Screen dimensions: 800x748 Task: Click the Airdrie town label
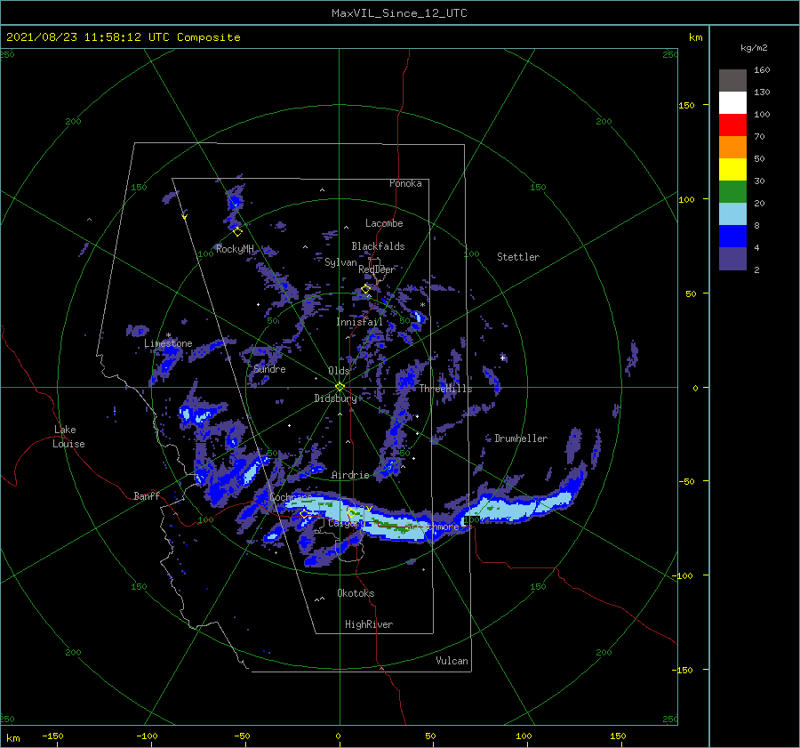click(350, 475)
